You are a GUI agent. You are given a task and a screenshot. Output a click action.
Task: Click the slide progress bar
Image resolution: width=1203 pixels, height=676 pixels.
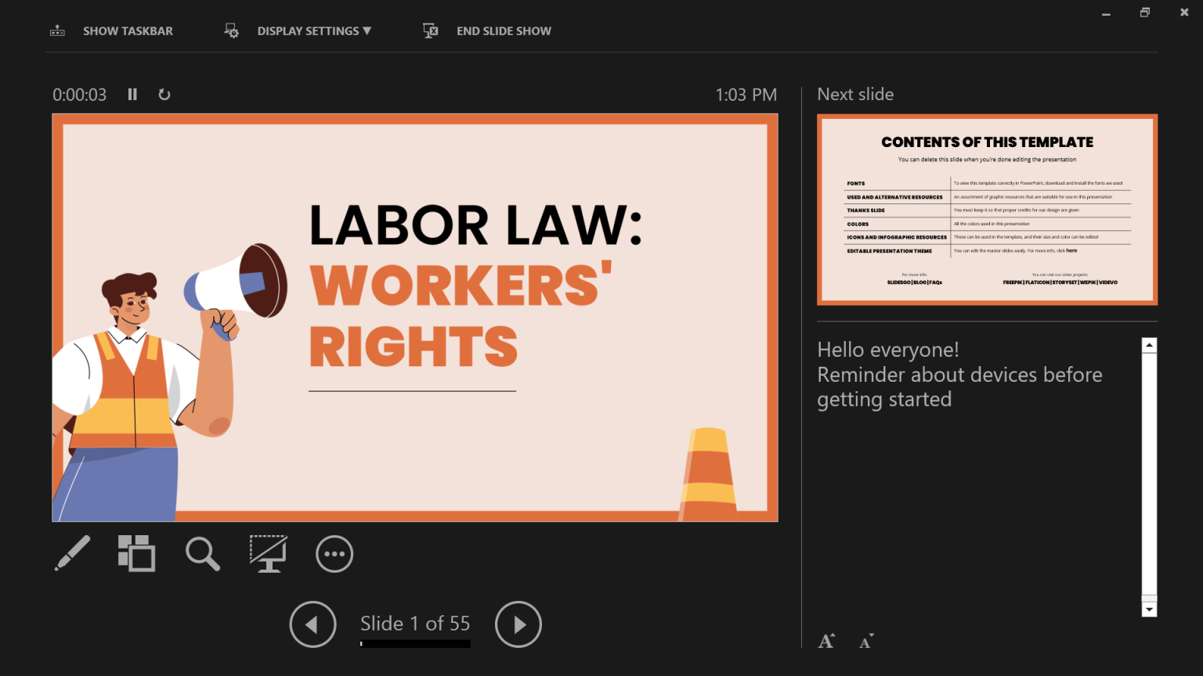414,644
